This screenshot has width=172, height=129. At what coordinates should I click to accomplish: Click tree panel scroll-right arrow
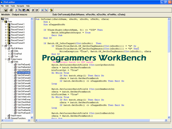point(29,120)
